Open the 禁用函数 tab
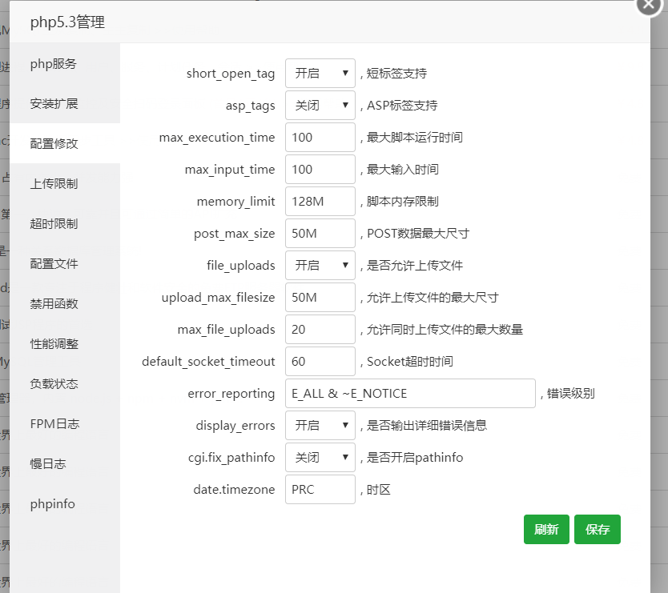Viewport: 668px width, 593px height. coord(54,304)
